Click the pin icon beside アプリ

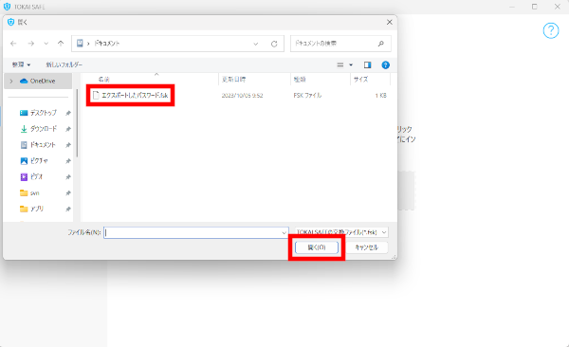(68, 210)
